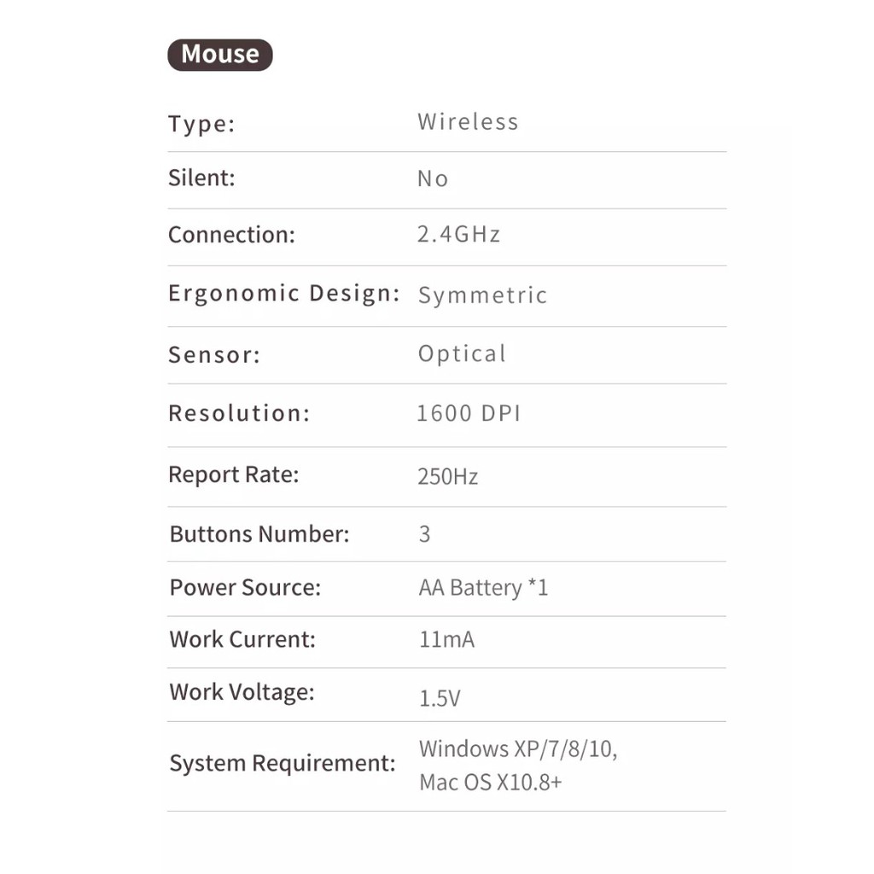
Task: Select the Optical sensor value
Action: (x=462, y=354)
